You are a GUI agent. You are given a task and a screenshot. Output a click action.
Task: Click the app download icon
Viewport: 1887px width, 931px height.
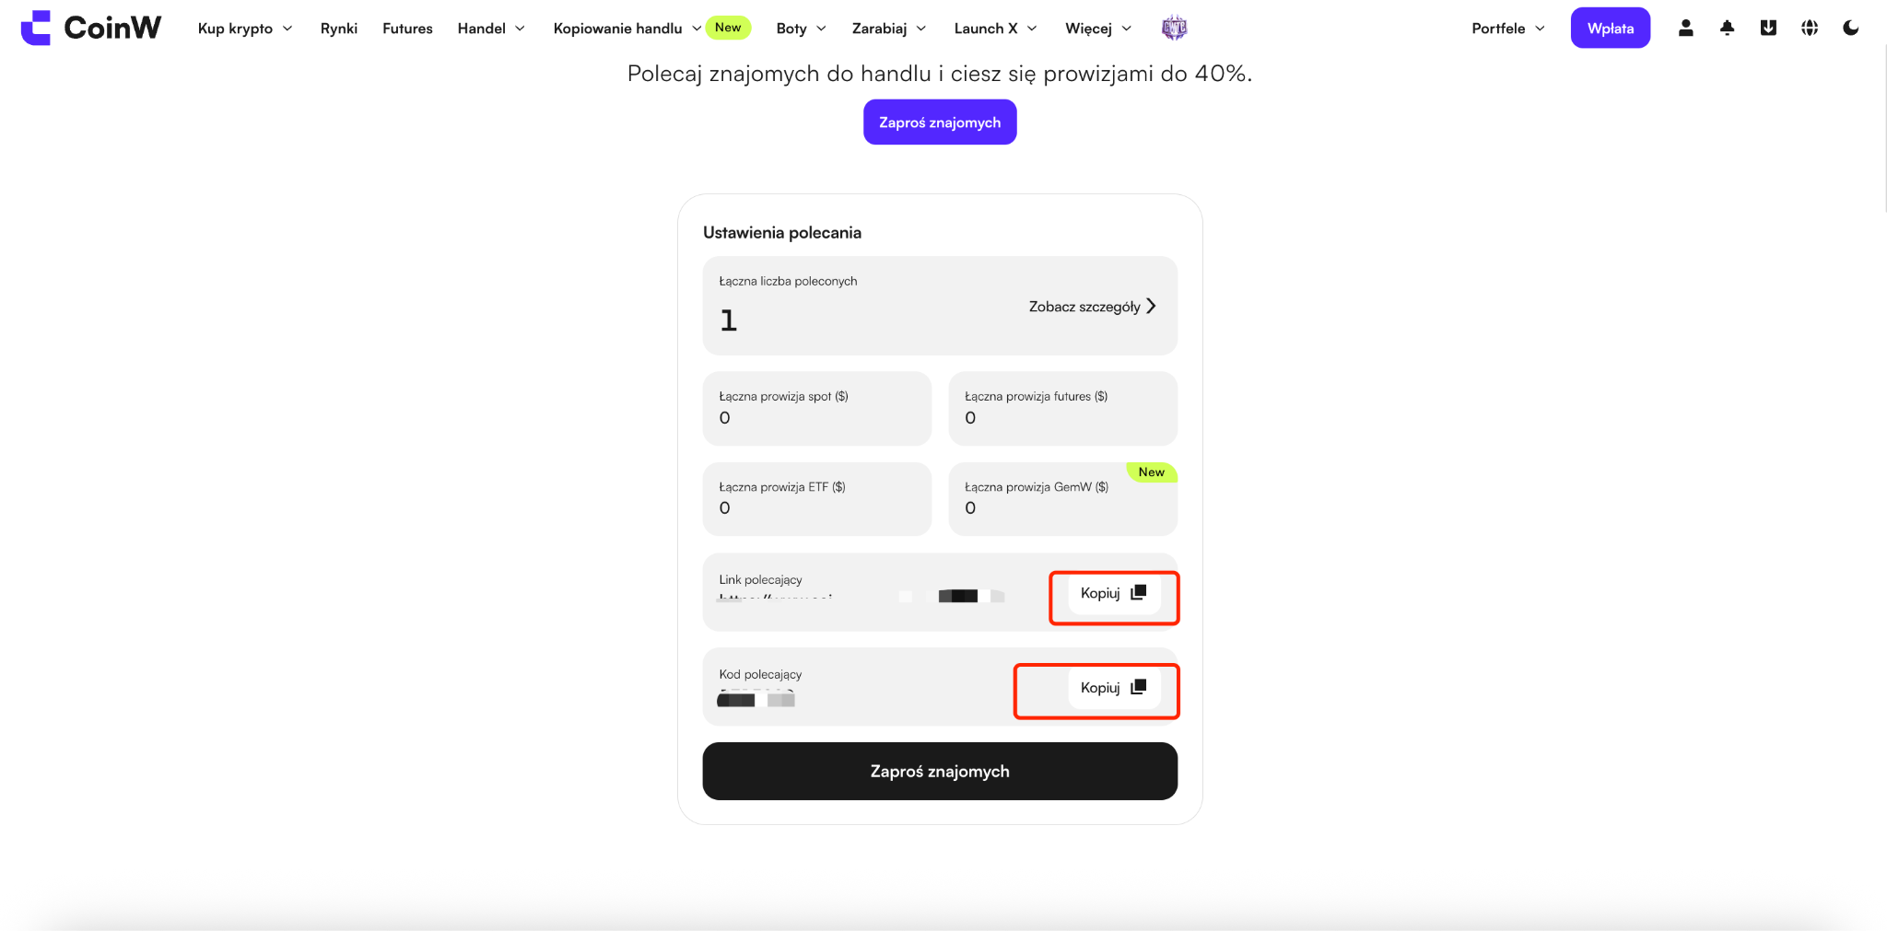tap(1768, 28)
